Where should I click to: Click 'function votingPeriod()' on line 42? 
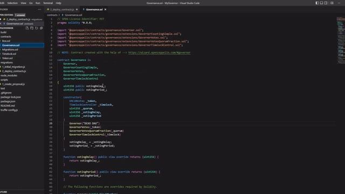coord(81,172)
